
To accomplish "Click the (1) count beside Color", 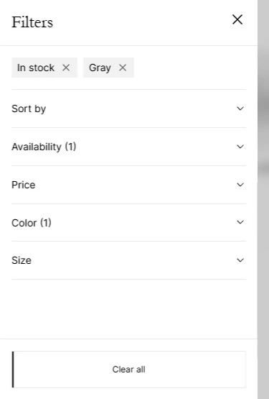I will (x=46, y=223).
